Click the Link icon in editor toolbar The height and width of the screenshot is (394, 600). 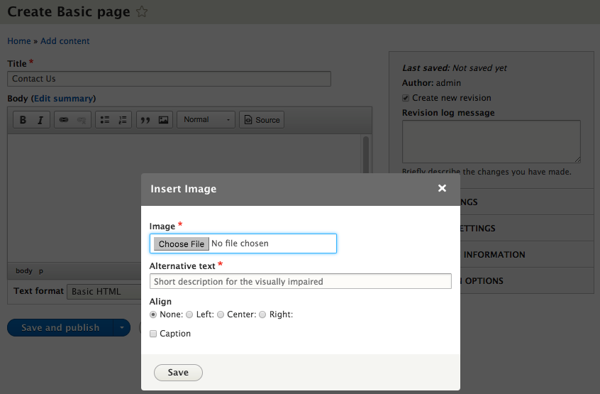64,120
